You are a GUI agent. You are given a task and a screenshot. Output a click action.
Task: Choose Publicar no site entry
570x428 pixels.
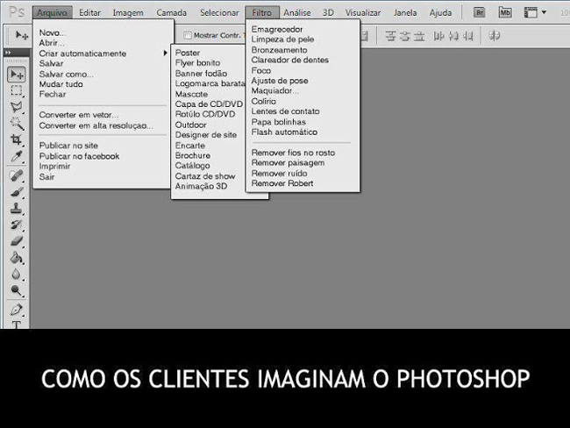[x=68, y=146]
